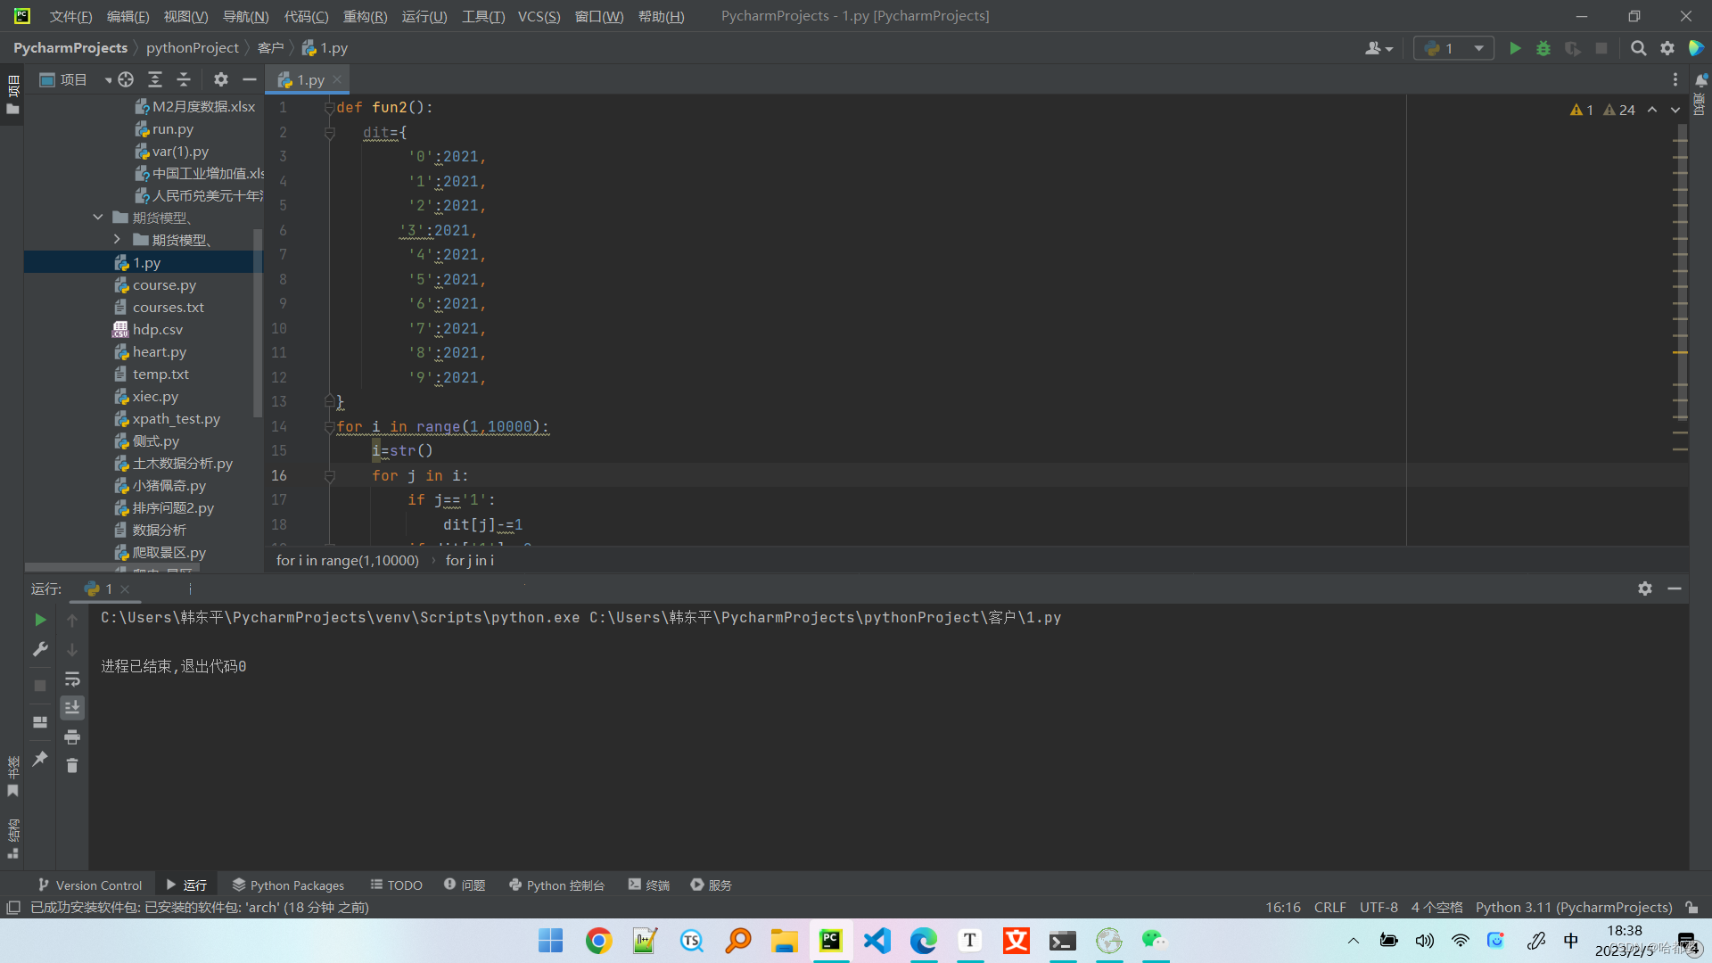Run the script with green play button
The image size is (1712, 963).
[x=1515, y=48]
